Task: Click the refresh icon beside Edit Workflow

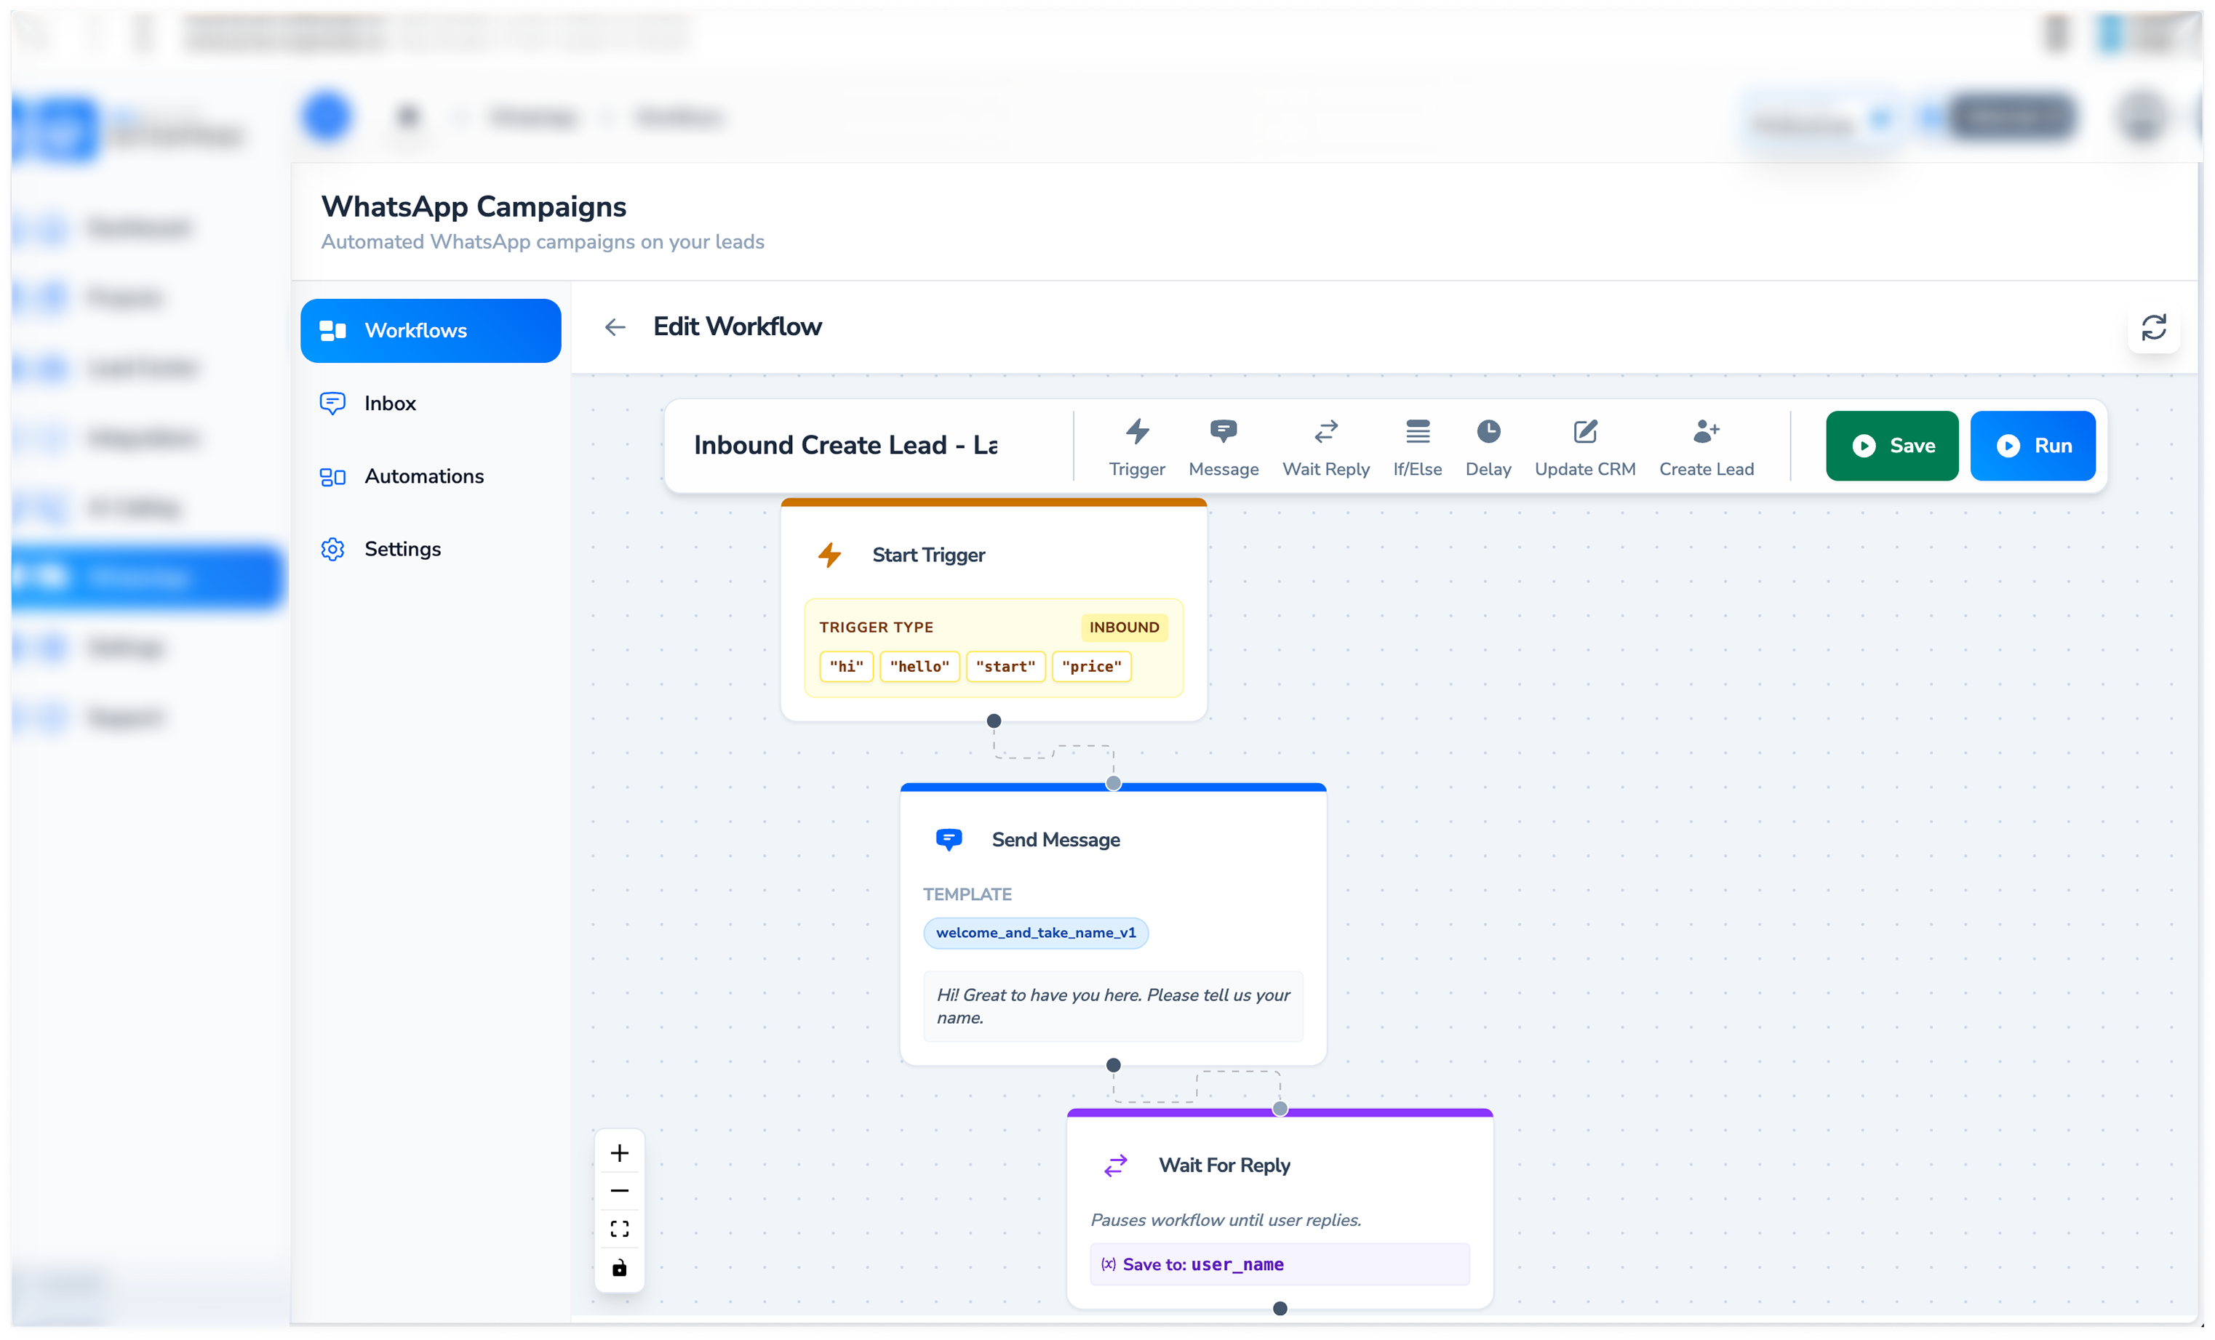Action: tap(2153, 327)
